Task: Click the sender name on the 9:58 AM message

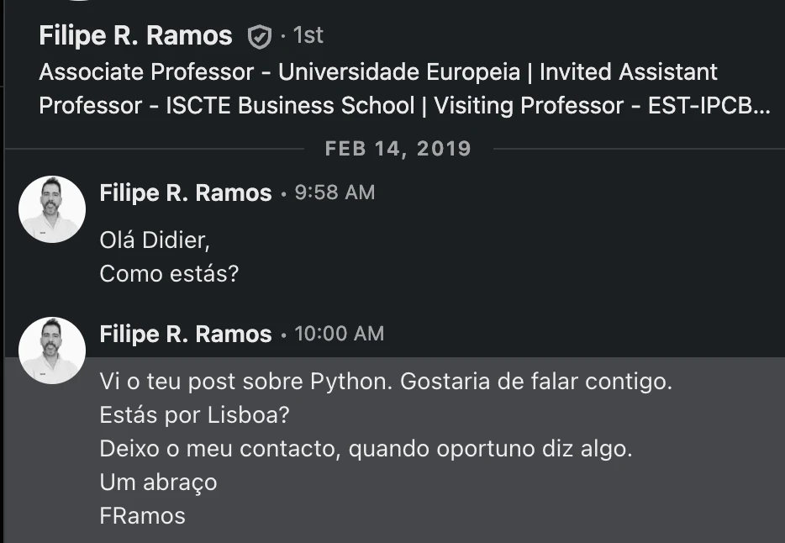Action: (186, 193)
